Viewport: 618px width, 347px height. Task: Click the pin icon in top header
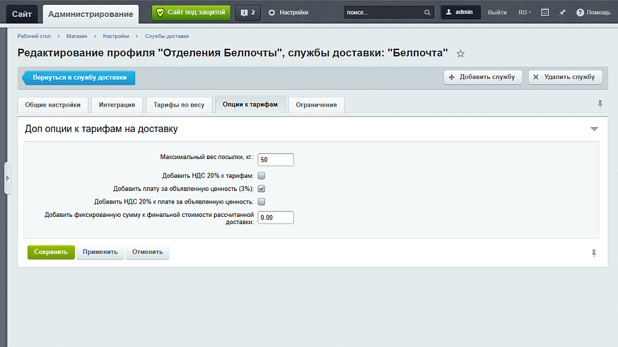(562, 13)
